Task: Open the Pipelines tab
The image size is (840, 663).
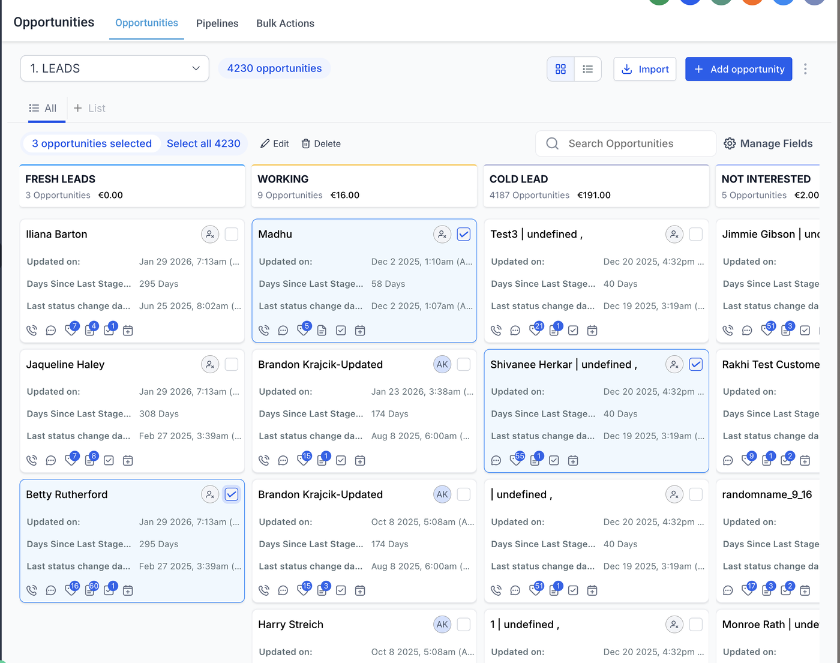Action: point(217,23)
